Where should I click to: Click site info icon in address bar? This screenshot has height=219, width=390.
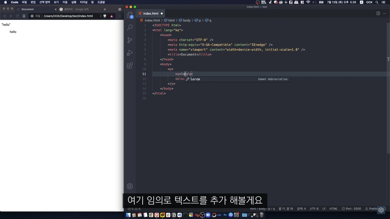(32, 16)
